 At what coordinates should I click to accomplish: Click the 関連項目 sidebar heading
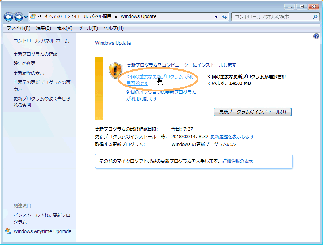pos(22,206)
